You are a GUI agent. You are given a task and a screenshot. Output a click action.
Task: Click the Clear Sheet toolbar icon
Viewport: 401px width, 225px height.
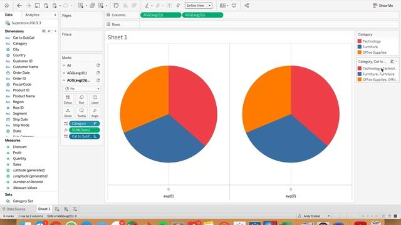(101, 6)
